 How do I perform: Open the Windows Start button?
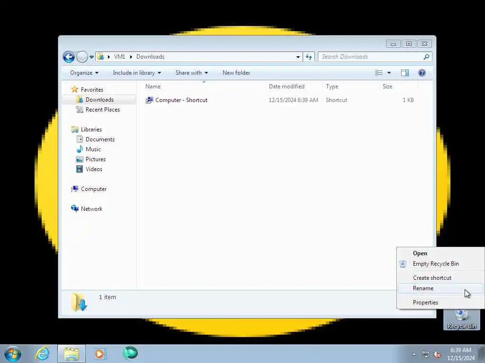13,354
